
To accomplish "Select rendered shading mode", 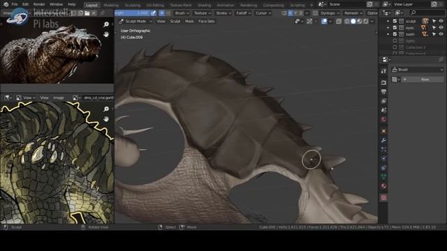I will pyautogui.click(x=366, y=22).
